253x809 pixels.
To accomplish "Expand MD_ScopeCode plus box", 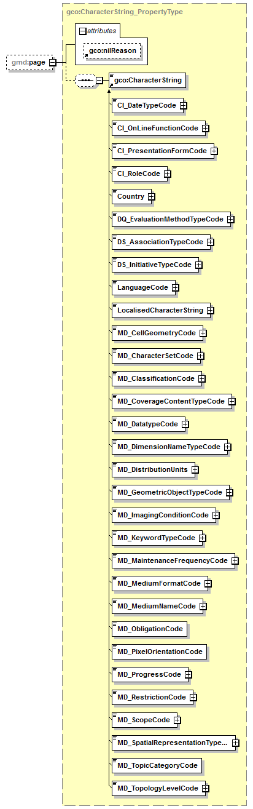I will click(177, 720).
